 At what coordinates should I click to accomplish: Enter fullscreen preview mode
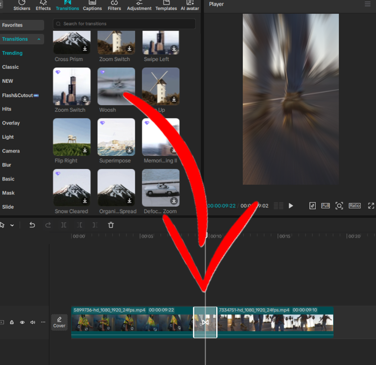click(x=371, y=206)
